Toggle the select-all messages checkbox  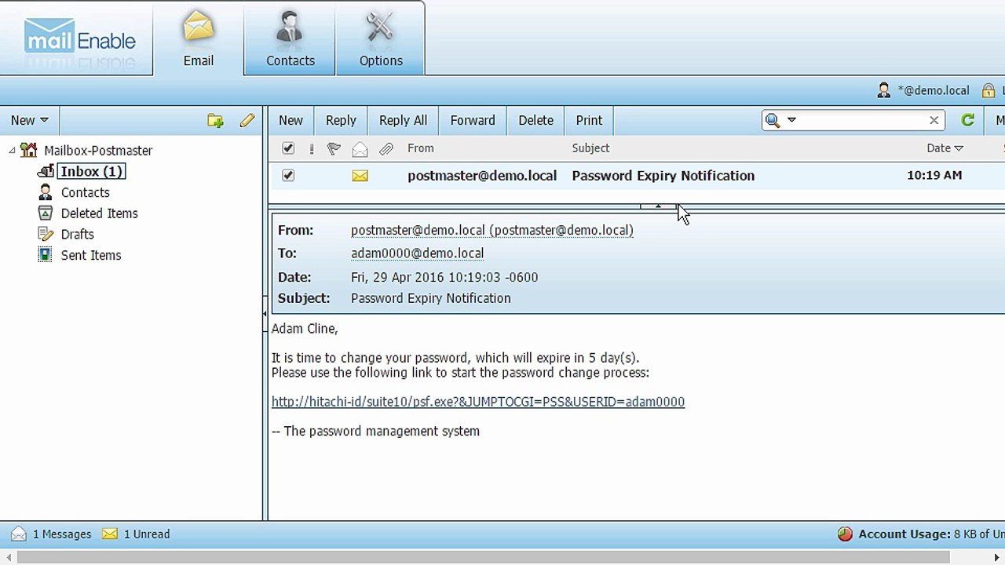288,148
